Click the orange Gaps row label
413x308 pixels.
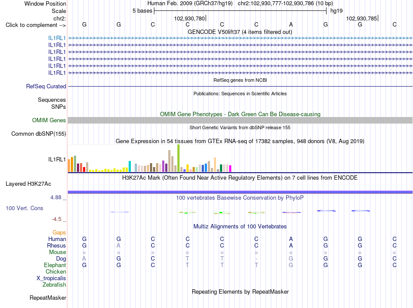tap(59, 233)
